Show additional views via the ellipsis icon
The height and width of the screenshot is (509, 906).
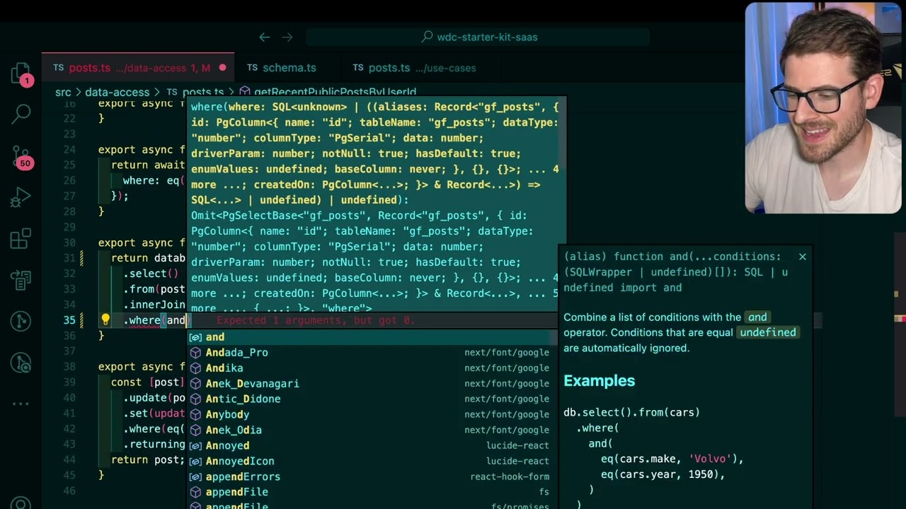(21, 404)
